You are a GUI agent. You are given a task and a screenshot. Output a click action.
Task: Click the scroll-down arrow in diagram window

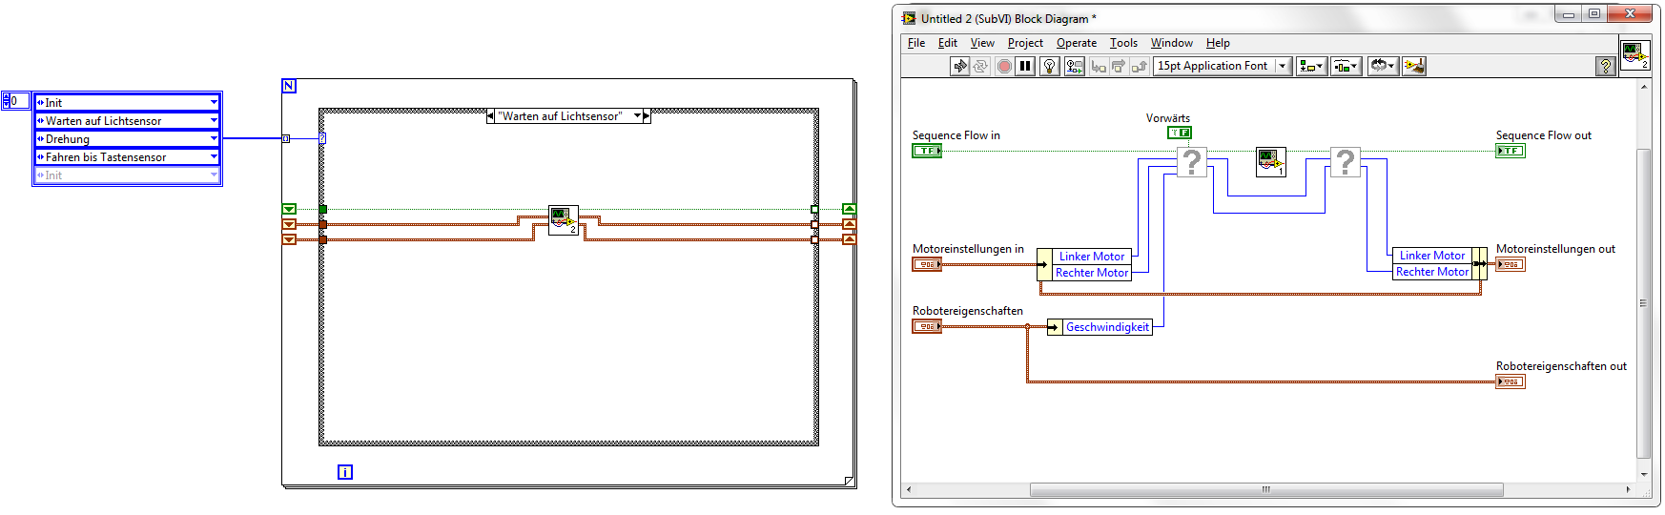pyautogui.click(x=1643, y=474)
